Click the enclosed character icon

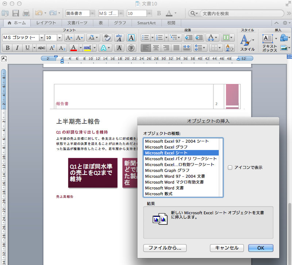(x=131, y=48)
